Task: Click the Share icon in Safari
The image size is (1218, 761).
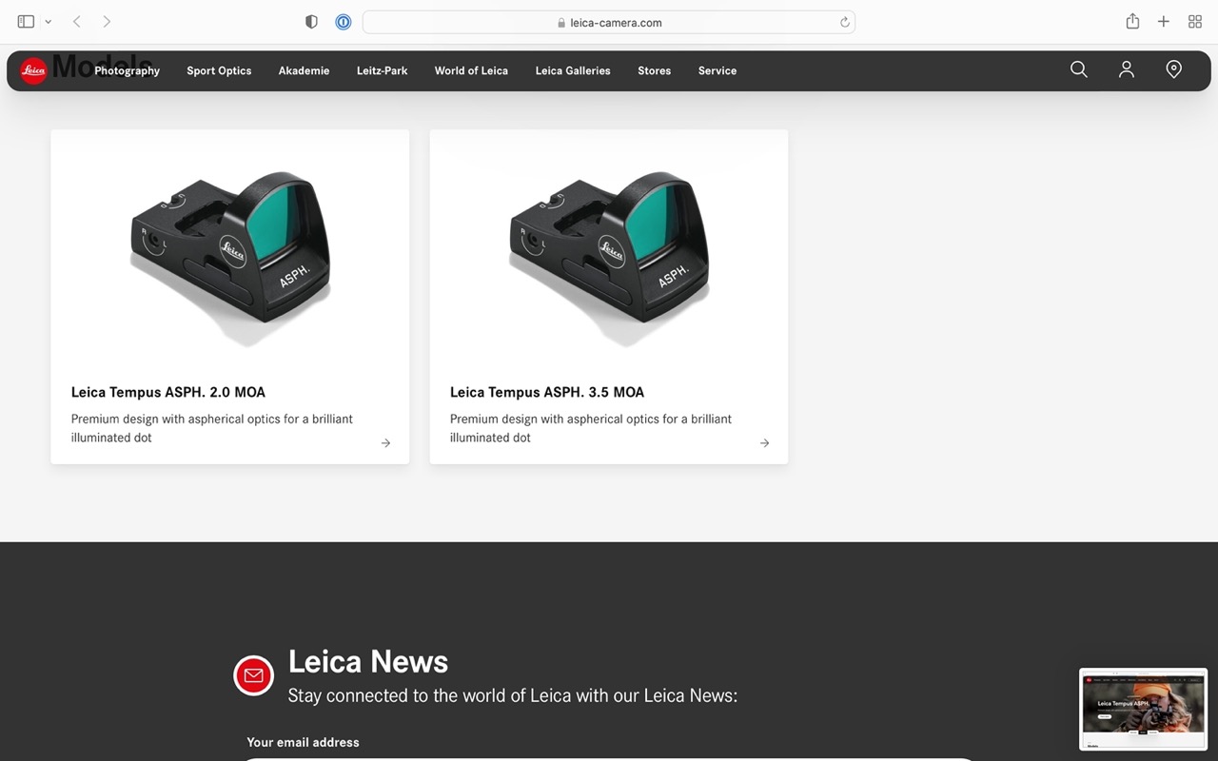Action: click(x=1132, y=21)
